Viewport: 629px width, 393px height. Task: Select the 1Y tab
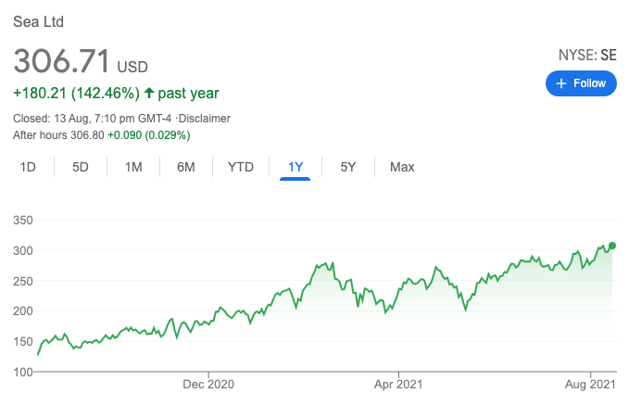[296, 167]
